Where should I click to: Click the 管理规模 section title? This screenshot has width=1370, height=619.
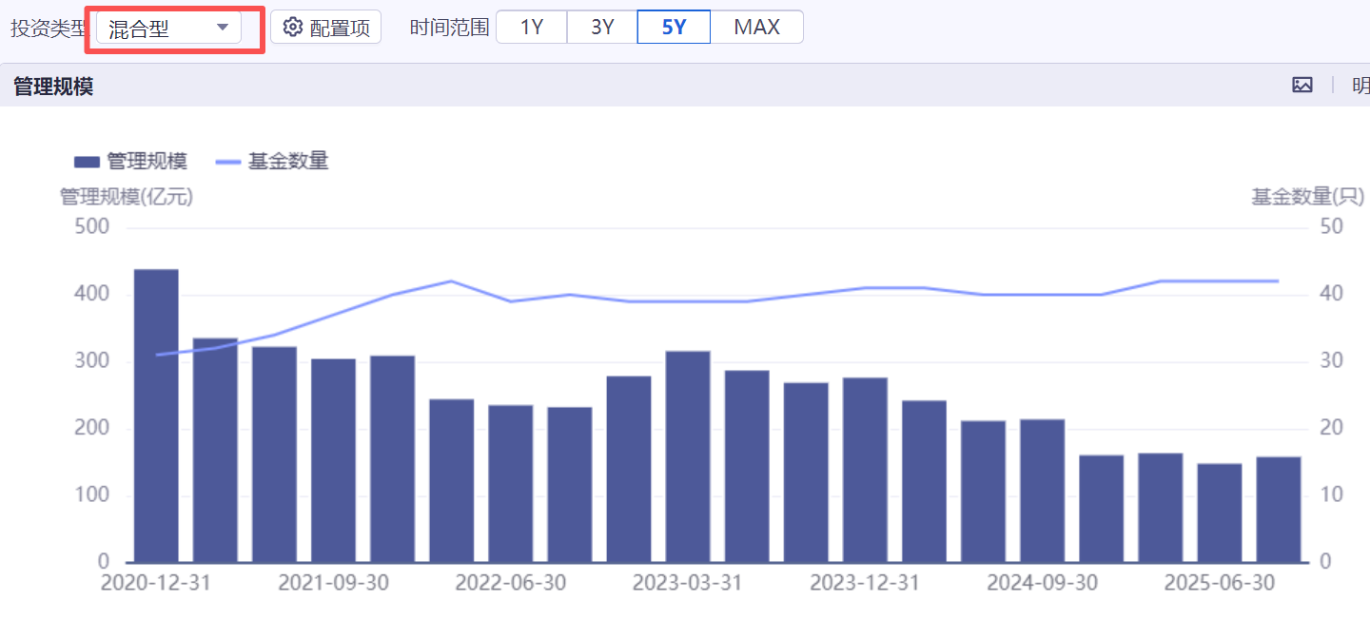click(x=53, y=87)
